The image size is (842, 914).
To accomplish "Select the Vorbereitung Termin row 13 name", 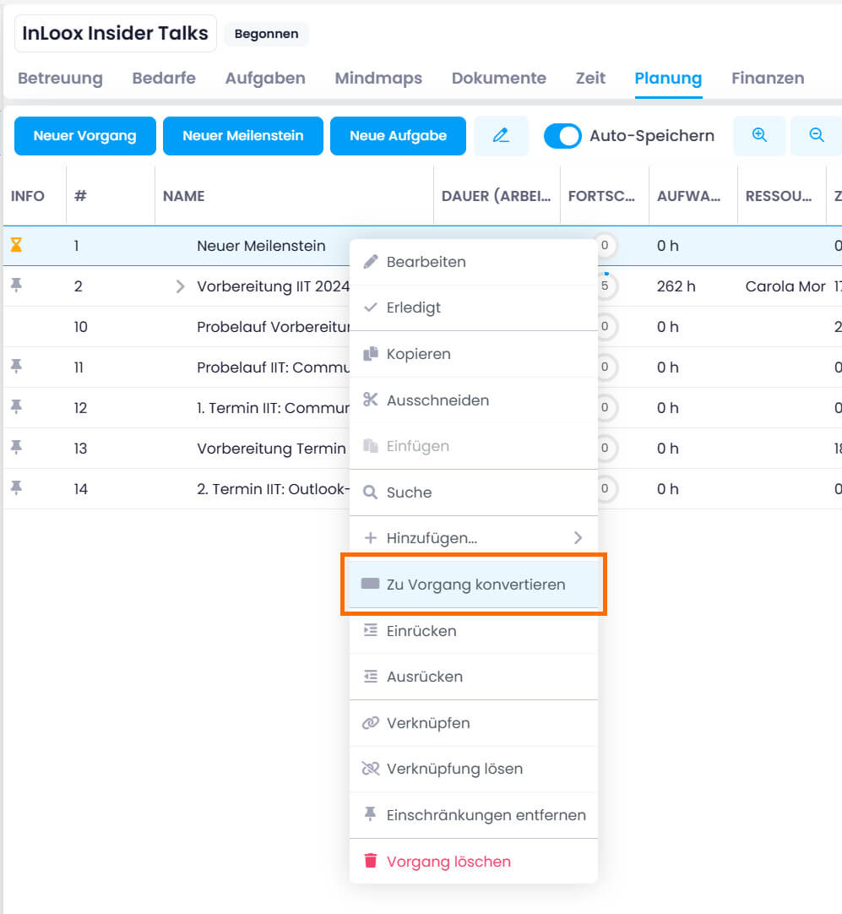I will pyautogui.click(x=272, y=449).
